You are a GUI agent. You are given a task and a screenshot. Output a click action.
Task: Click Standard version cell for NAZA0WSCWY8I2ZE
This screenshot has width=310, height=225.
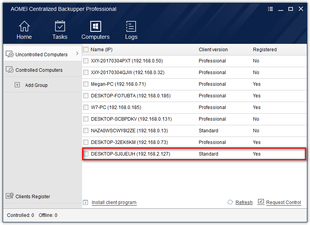click(x=208, y=131)
